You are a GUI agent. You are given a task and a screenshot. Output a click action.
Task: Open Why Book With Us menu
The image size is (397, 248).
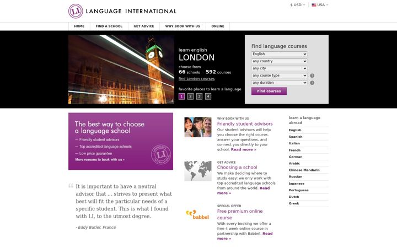pyautogui.click(x=183, y=26)
